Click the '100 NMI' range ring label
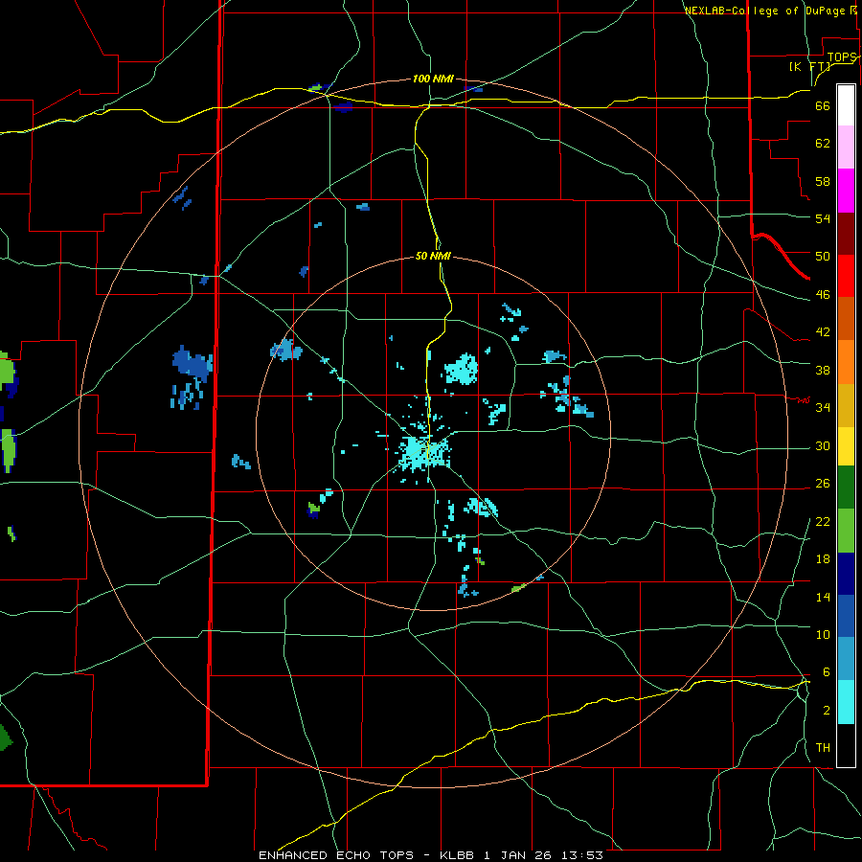 pyautogui.click(x=433, y=79)
